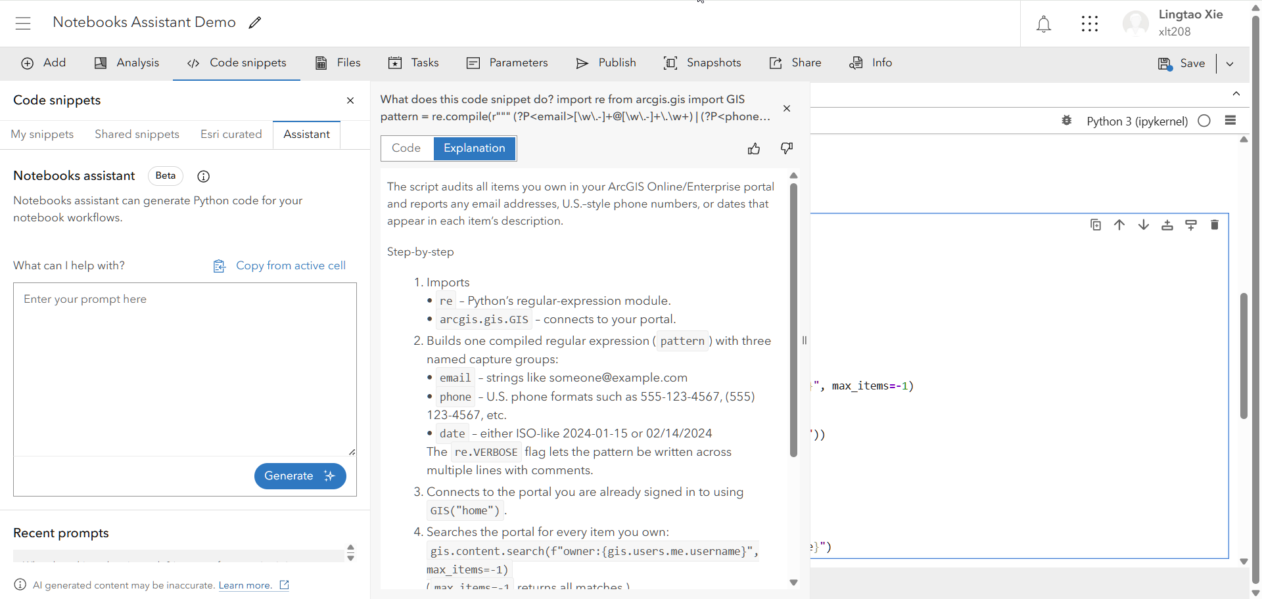Viewport: 1262px width, 599px height.
Task: Show Notebooks assistant info icon
Action: [204, 176]
